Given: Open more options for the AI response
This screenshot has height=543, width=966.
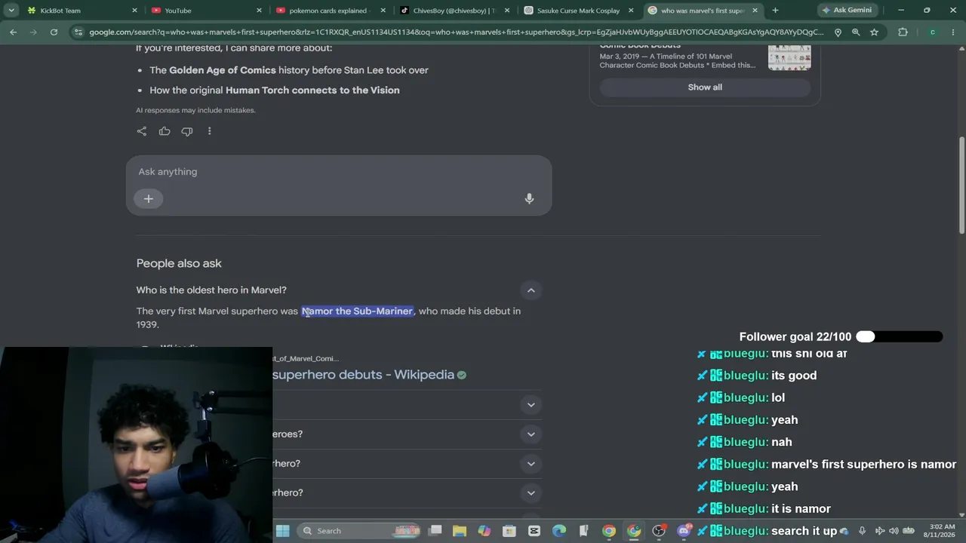Looking at the screenshot, I should (x=209, y=131).
